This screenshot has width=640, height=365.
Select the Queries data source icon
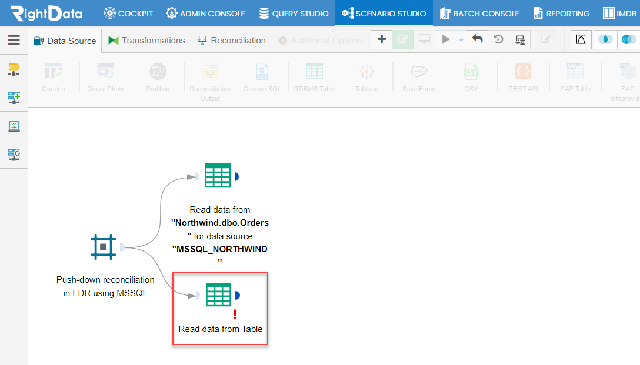coord(54,78)
